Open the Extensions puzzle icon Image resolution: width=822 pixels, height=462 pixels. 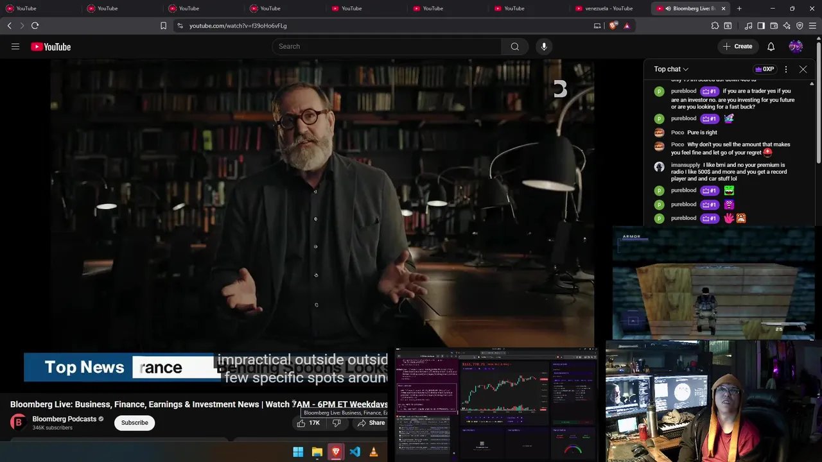coord(715,26)
